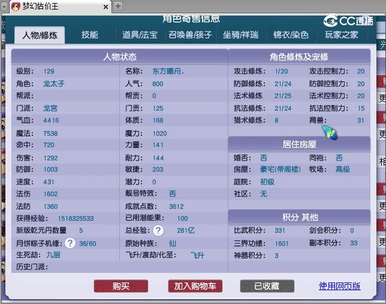Open a new tab with the plus button

pos(118,6)
